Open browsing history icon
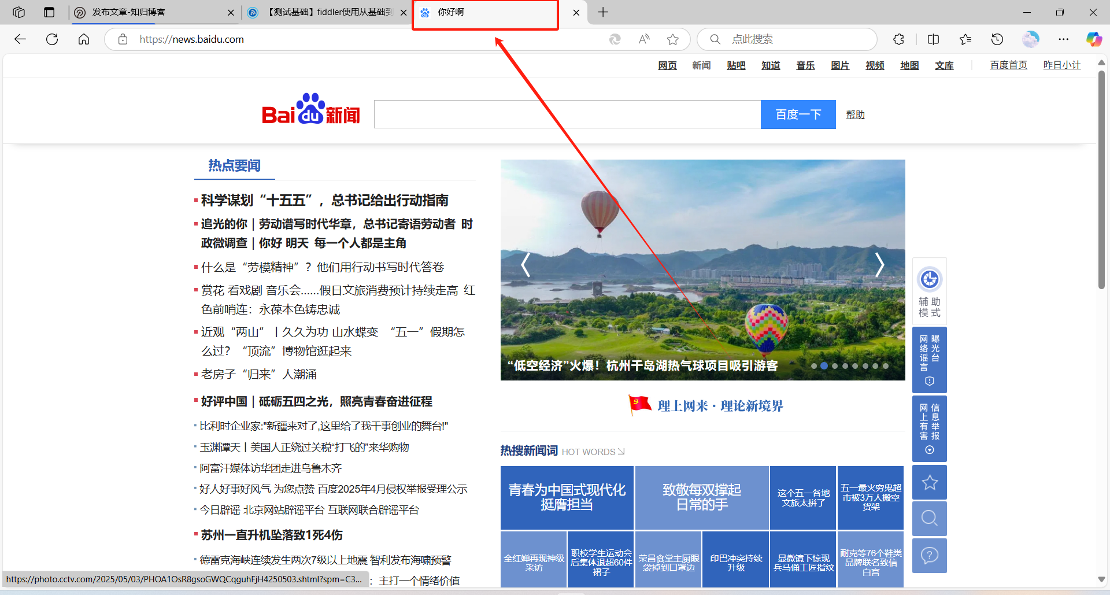Screen dimensions: 1110x595 [997, 39]
